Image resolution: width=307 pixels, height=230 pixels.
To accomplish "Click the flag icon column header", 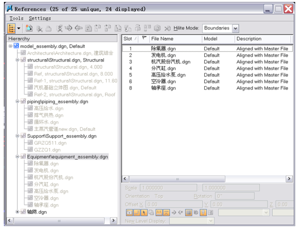I will point(144,39).
